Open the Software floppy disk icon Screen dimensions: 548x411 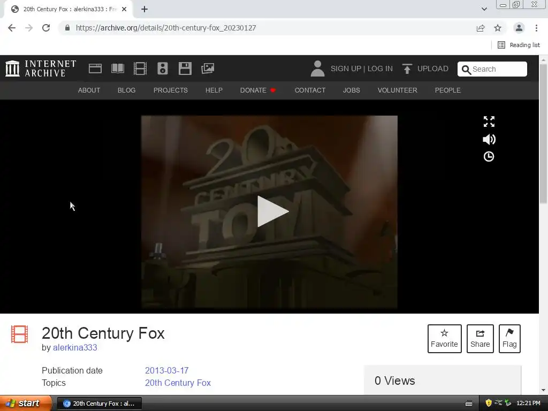(x=185, y=68)
